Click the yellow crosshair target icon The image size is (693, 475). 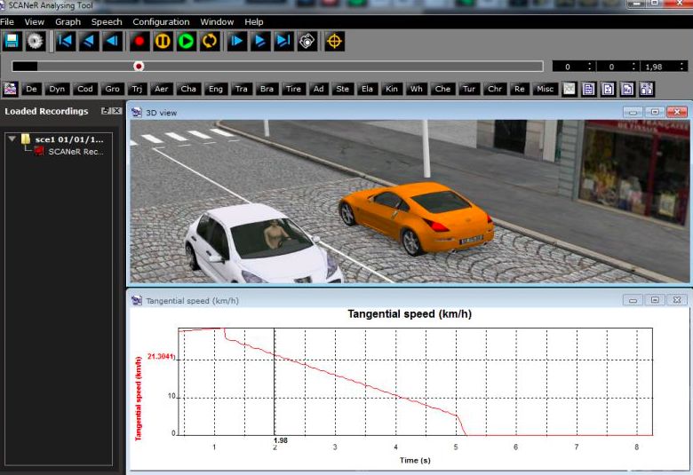tap(334, 41)
